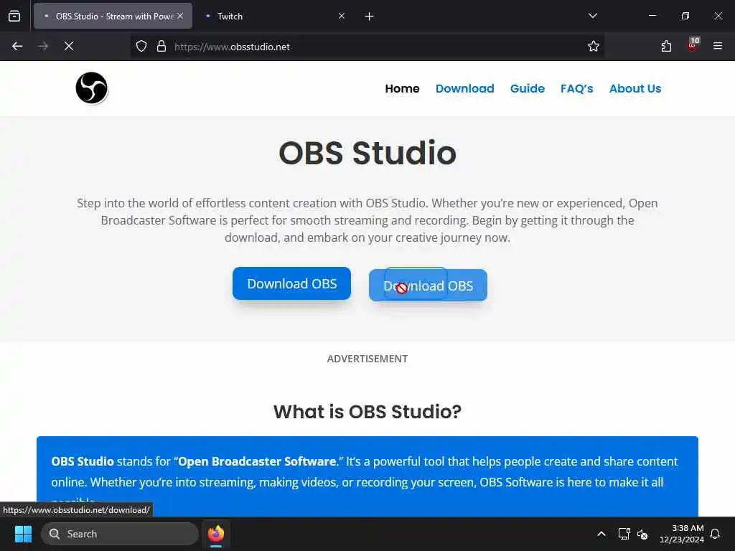The image size is (735, 551).
Task: Open the taskbar Search box
Action: [120, 534]
